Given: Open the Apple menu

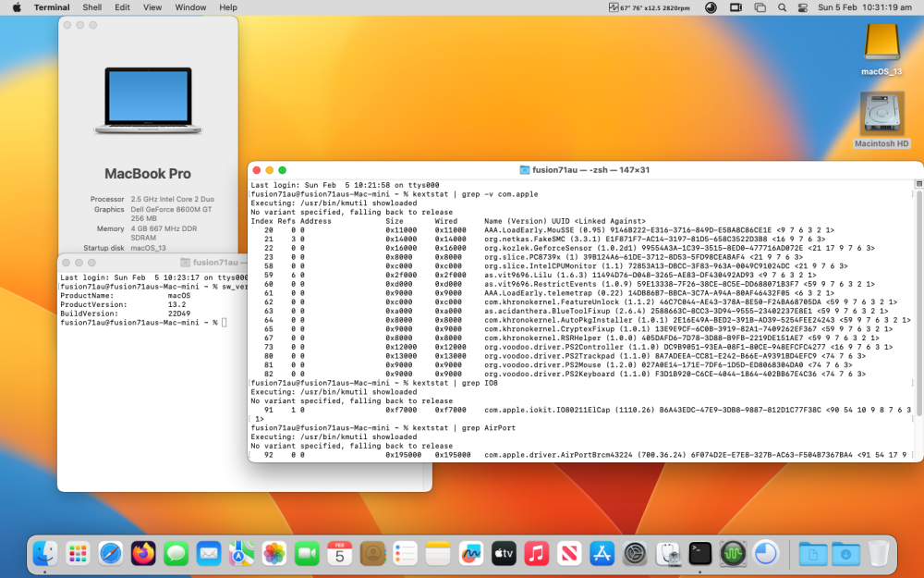Looking at the screenshot, I should [17, 7].
